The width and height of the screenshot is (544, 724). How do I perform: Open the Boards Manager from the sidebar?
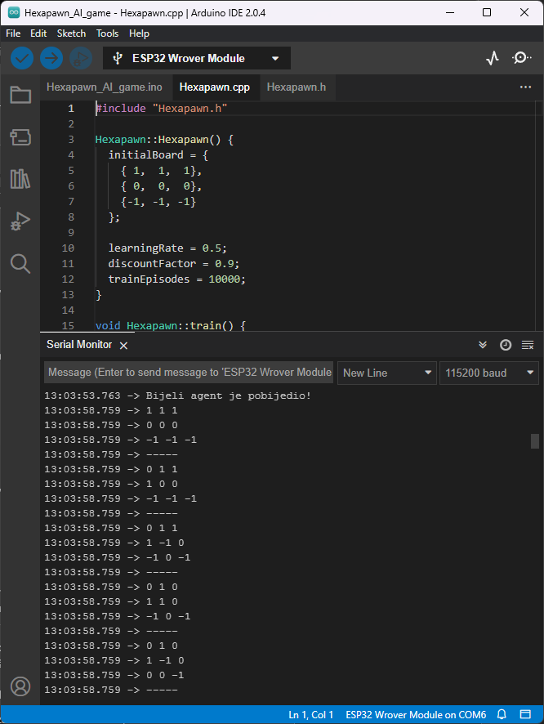20,136
